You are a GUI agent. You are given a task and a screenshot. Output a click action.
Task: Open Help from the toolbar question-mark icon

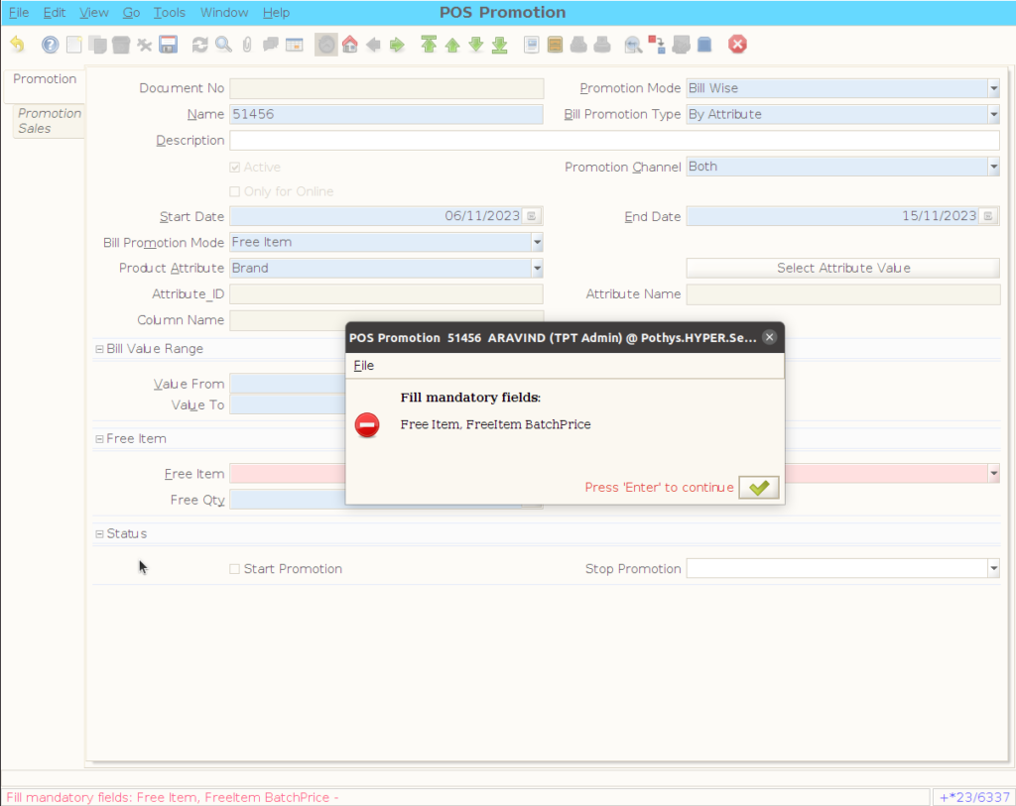coord(50,45)
